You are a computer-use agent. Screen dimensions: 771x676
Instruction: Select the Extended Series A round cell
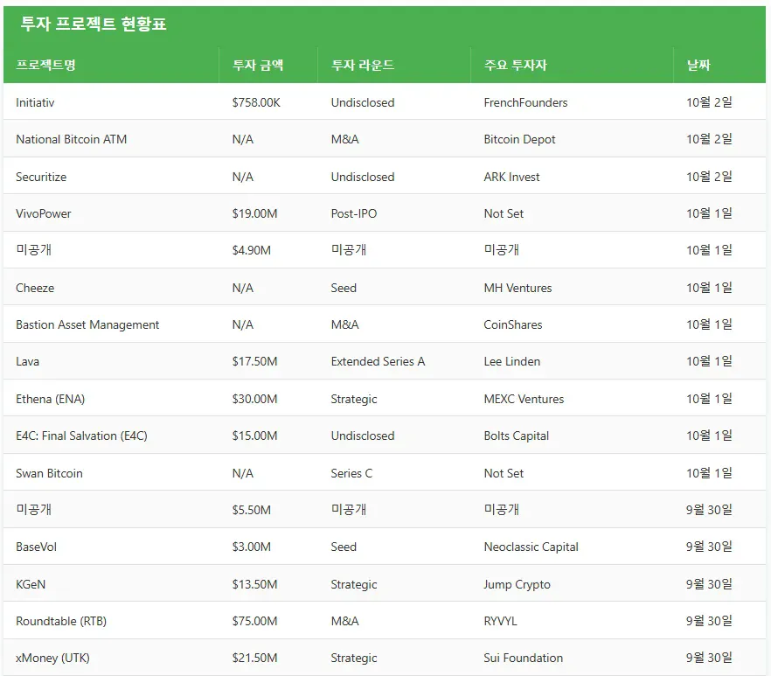click(378, 361)
